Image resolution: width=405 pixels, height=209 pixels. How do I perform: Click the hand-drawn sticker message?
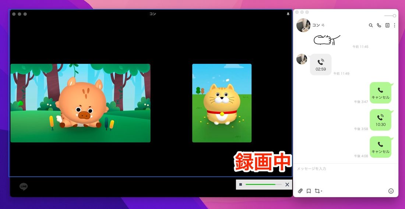[x=327, y=40]
